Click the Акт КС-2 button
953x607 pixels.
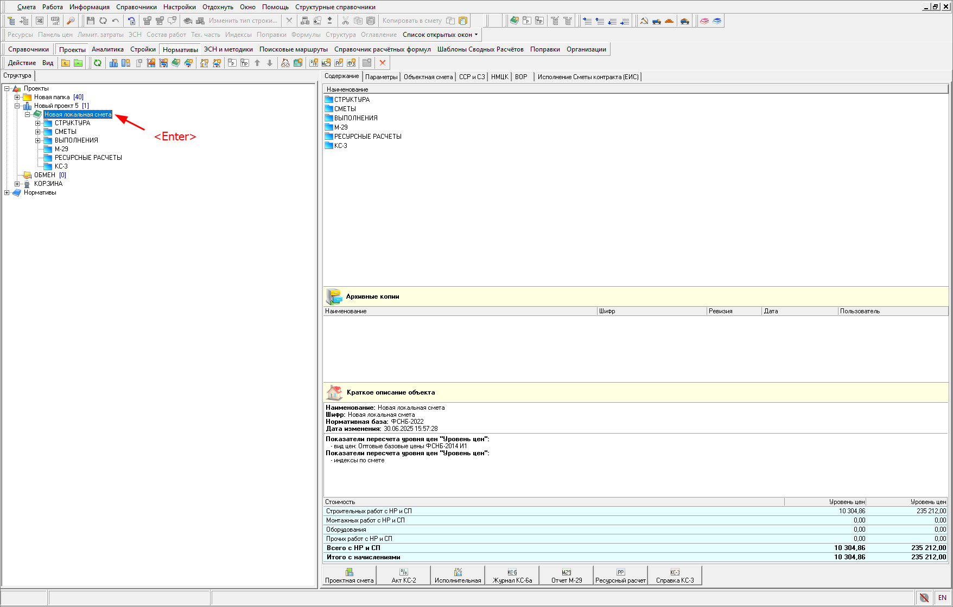[x=403, y=576]
